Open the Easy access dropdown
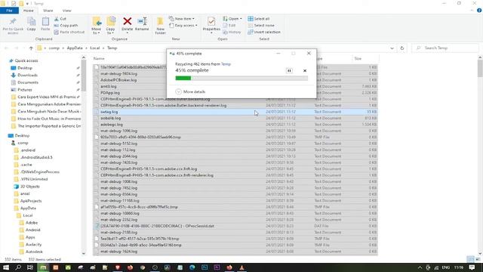 [183, 25]
